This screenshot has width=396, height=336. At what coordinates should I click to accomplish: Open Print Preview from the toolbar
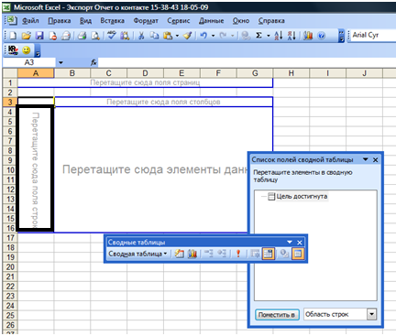click(95, 36)
